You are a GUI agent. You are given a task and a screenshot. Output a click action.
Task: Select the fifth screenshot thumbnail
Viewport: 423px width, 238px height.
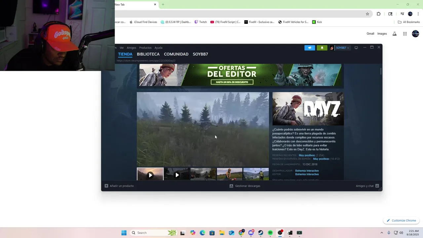click(256, 174)
